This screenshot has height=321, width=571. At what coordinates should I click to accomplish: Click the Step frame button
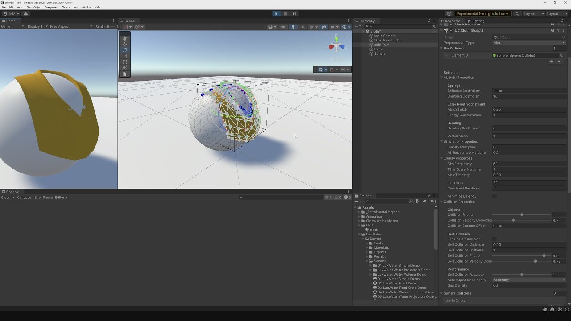[x=294, y=14]
